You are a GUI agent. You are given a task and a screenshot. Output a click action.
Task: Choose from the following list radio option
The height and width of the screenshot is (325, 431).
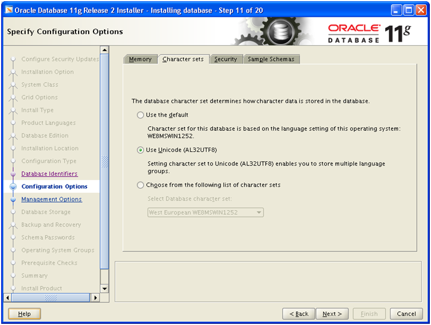coord(140,185)
